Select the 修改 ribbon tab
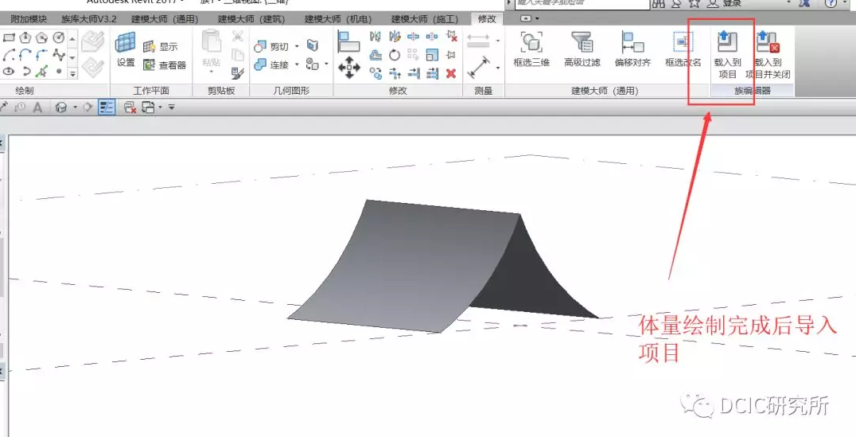This screenshot has width=856, height=437. (x=487, y=19)
